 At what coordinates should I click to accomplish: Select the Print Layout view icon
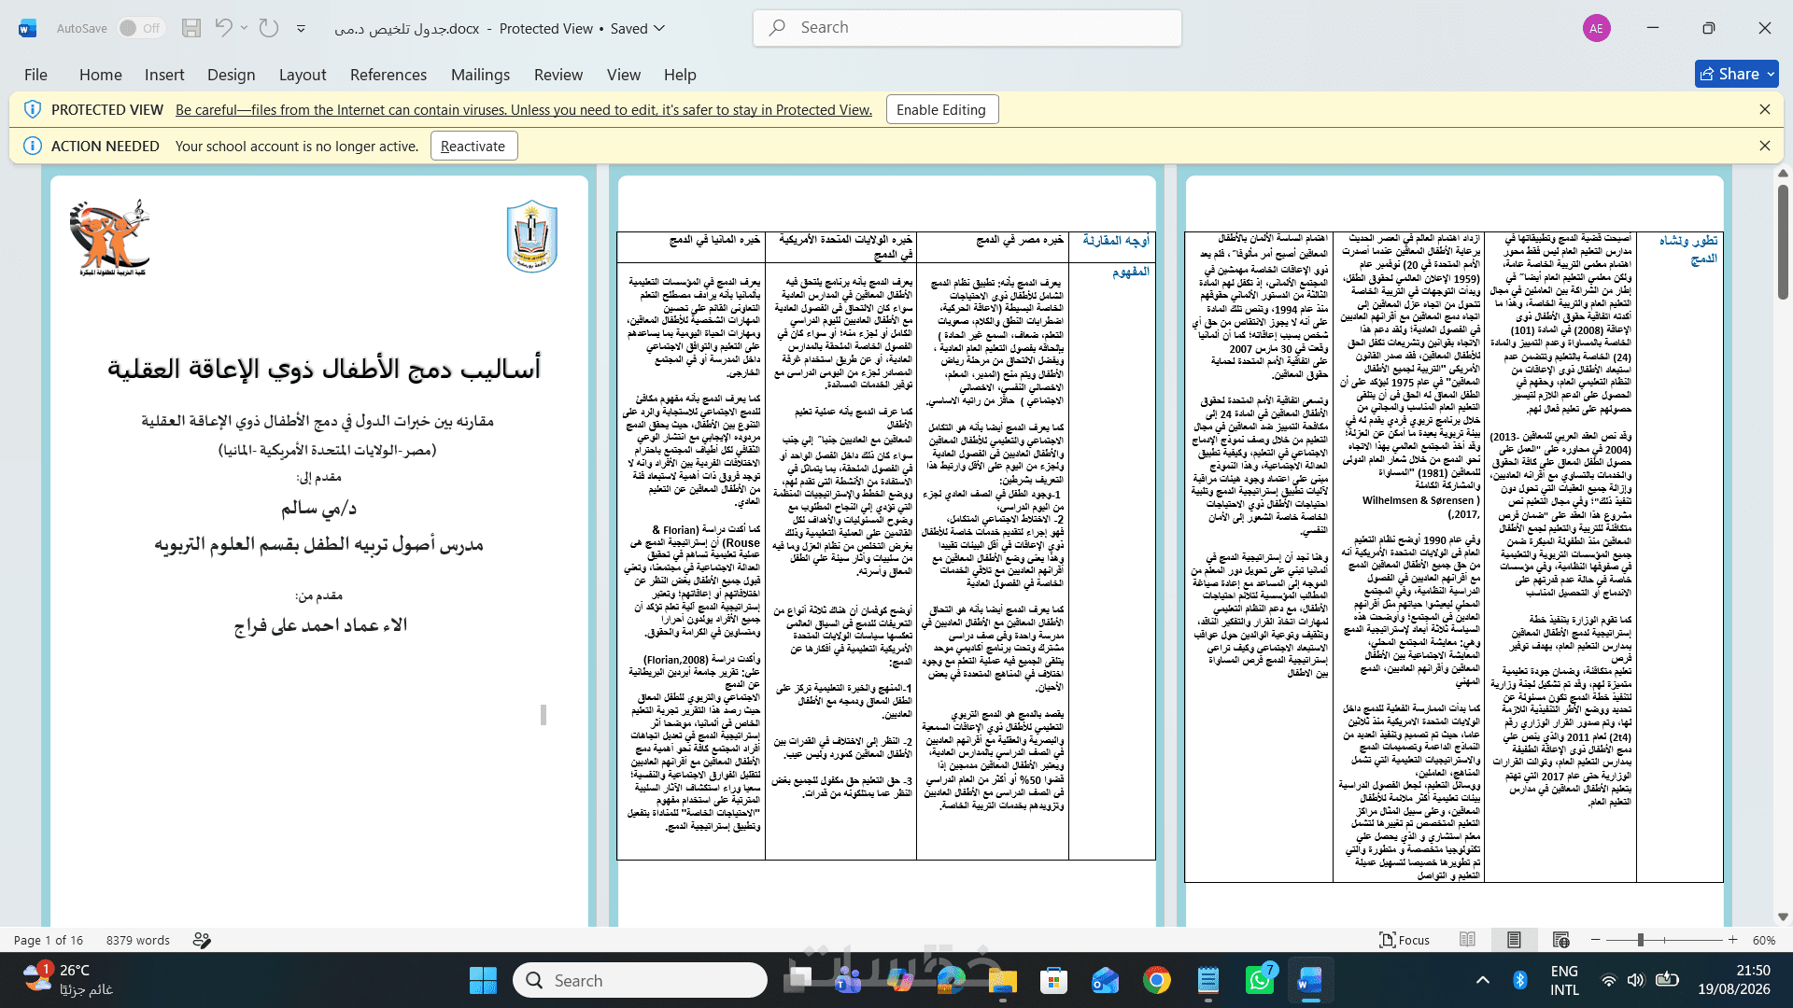[x=1514, y=940]
